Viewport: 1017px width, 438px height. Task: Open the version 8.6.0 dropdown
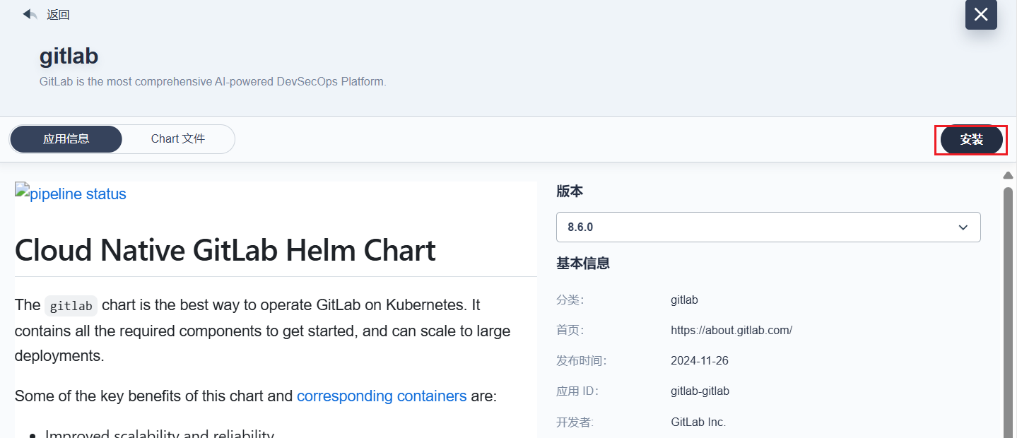[768, 227]
